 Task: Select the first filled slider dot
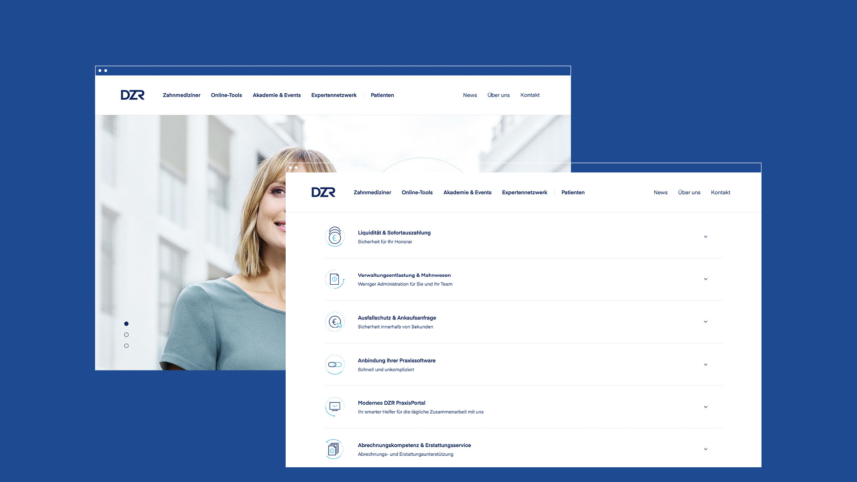[x=126, y=324]
